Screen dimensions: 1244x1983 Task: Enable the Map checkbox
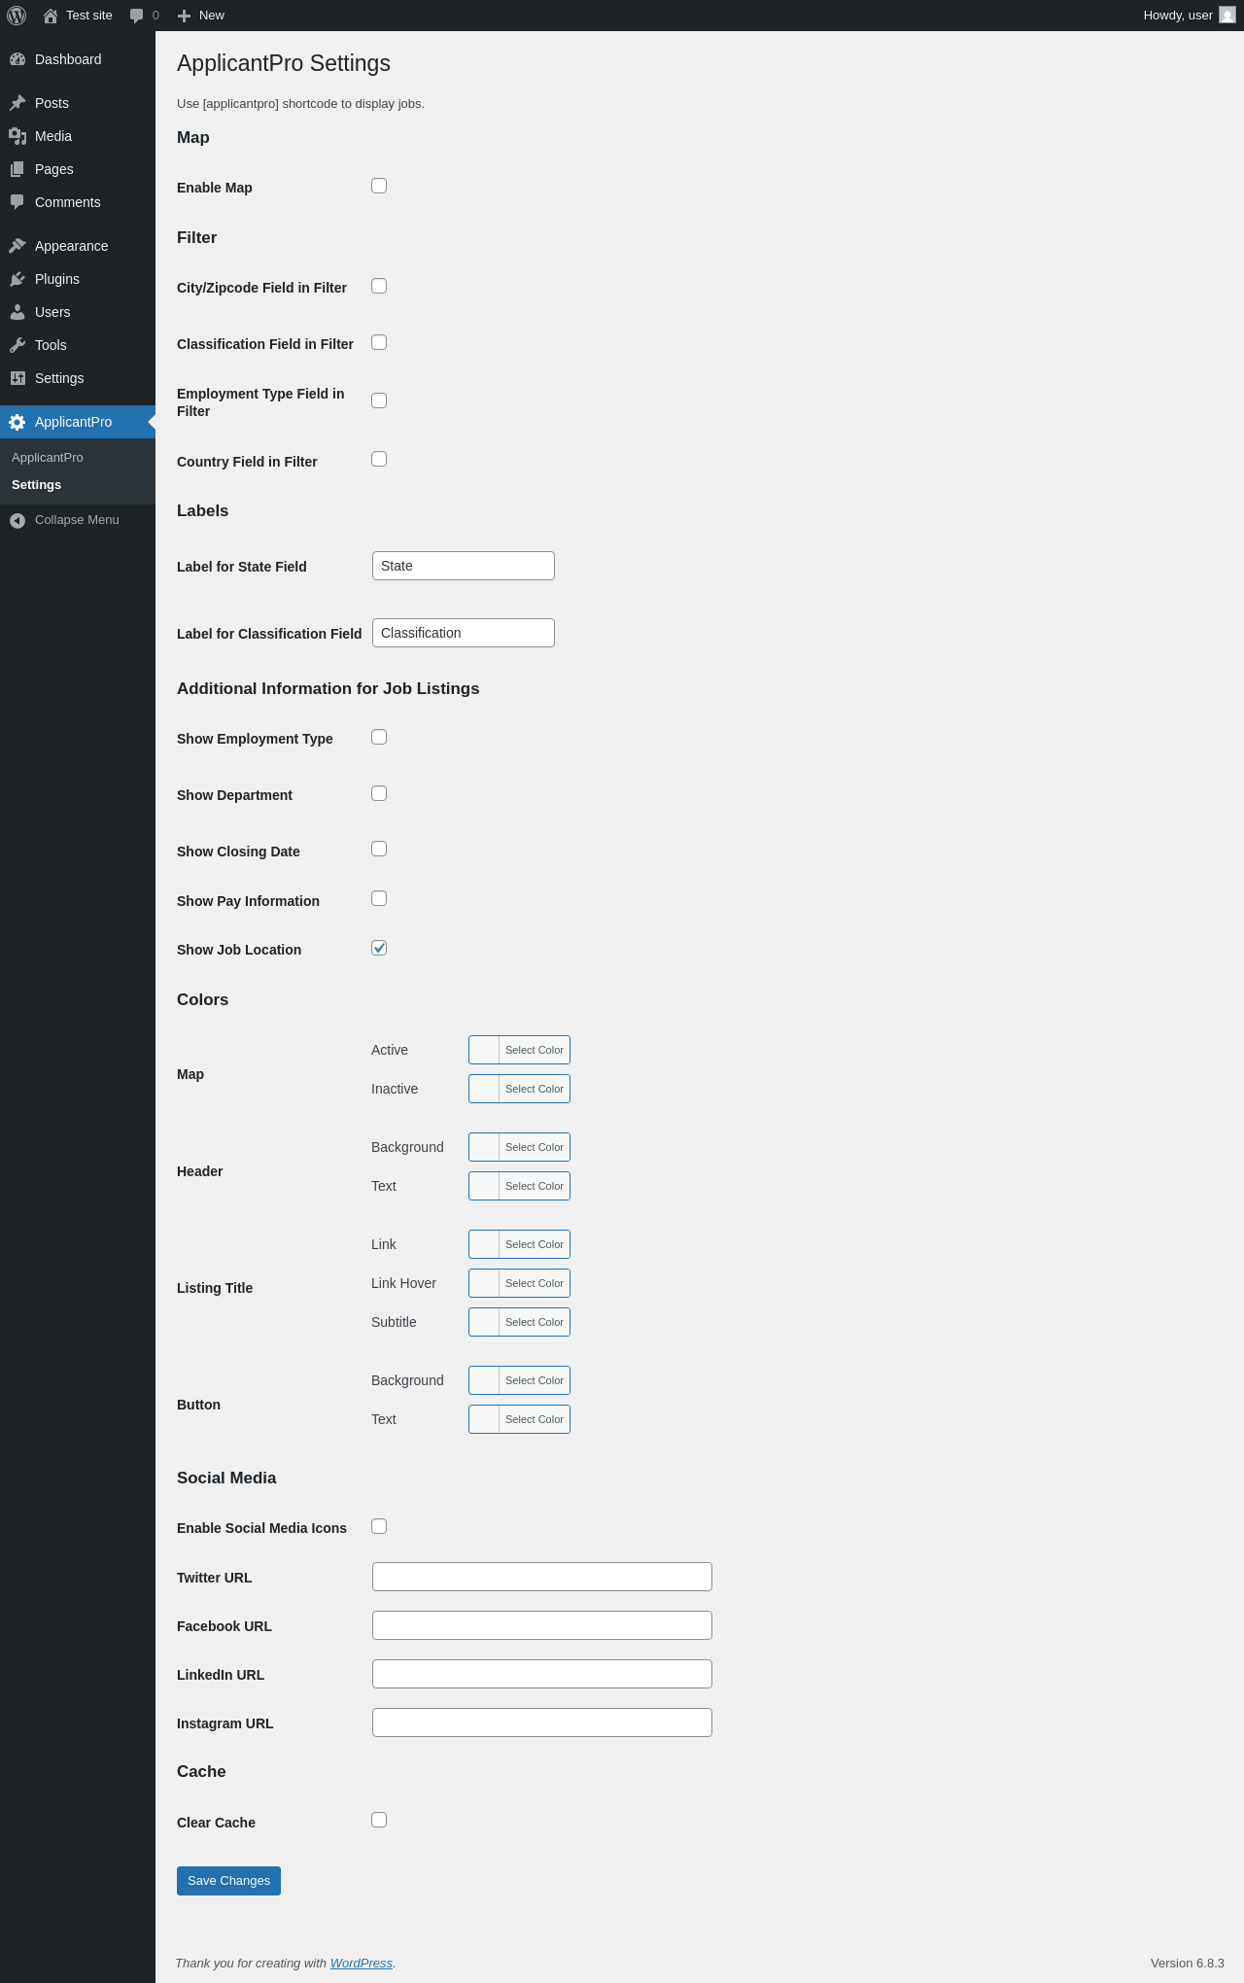pyautogui.click(x=379, y=186)
